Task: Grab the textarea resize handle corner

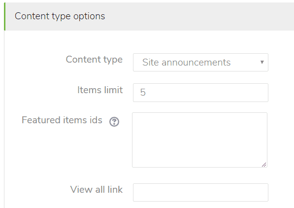Action: coord(264,165)
